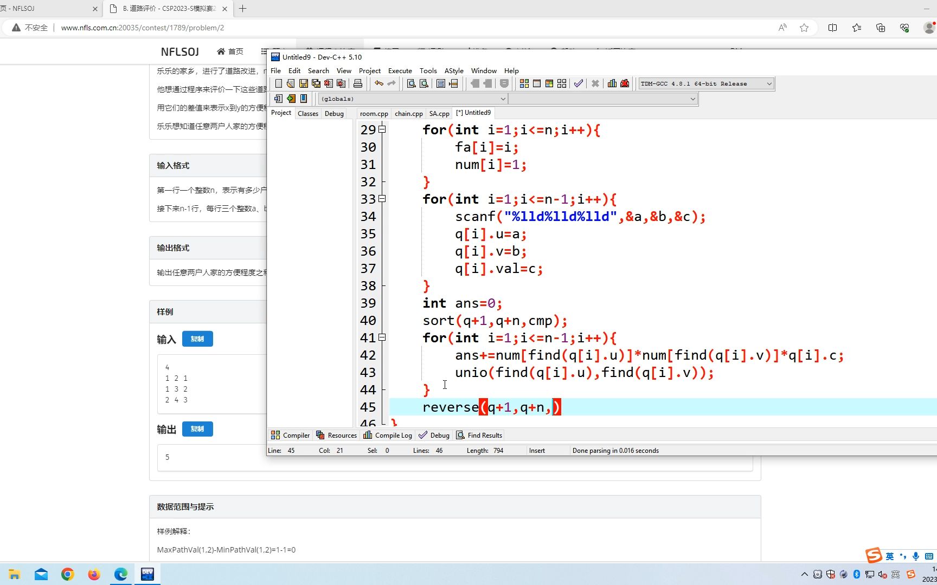Open File Explorer from the taskbar

click(15, 574)
